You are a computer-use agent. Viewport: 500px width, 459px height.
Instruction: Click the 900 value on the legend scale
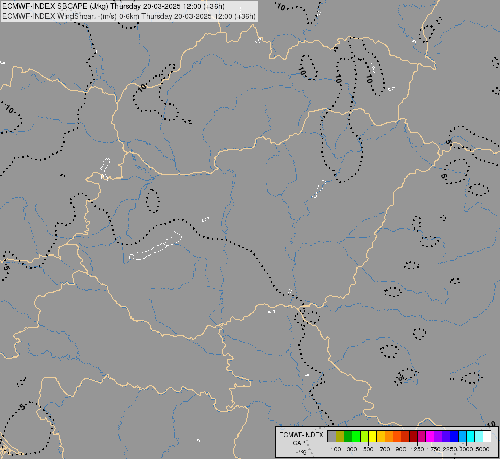tap(401, 449)
